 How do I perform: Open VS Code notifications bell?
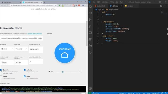point(166,93)
